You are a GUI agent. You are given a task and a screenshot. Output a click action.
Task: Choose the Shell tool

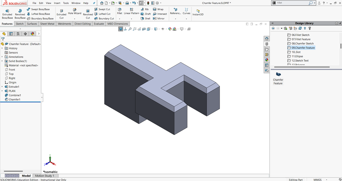pyautogui.click(x=145, y=19)
